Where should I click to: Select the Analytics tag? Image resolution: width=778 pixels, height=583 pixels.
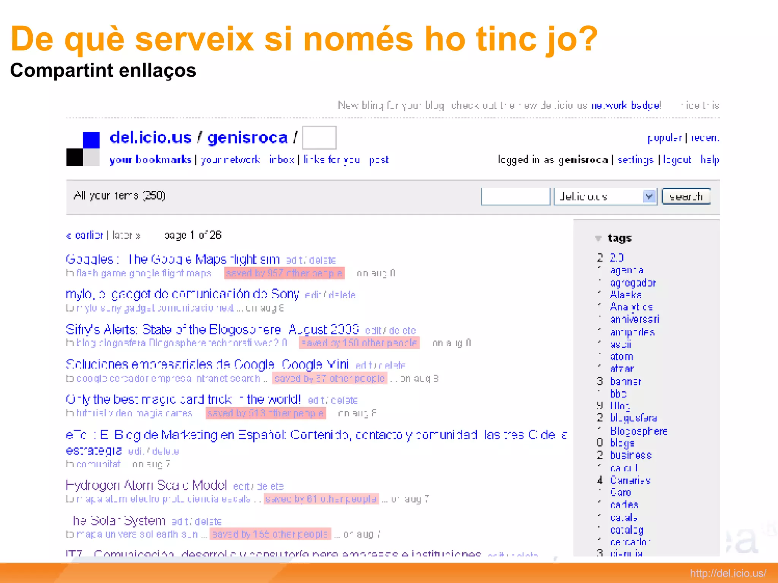click(631, 307)
